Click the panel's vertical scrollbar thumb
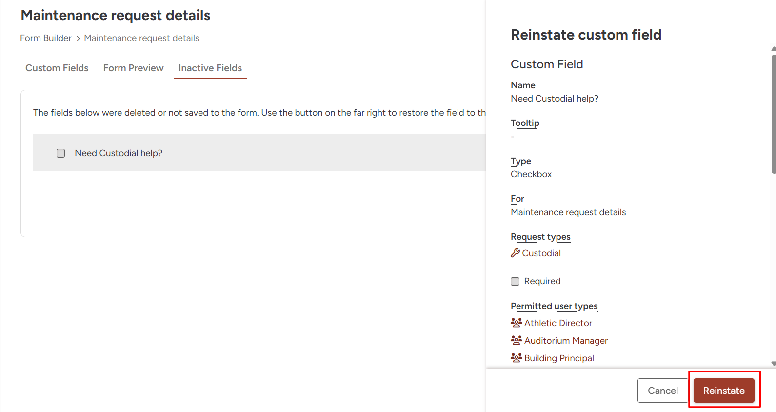Image resolution: width=776 pixels, height=412 pixels. (x=774, y=114)
